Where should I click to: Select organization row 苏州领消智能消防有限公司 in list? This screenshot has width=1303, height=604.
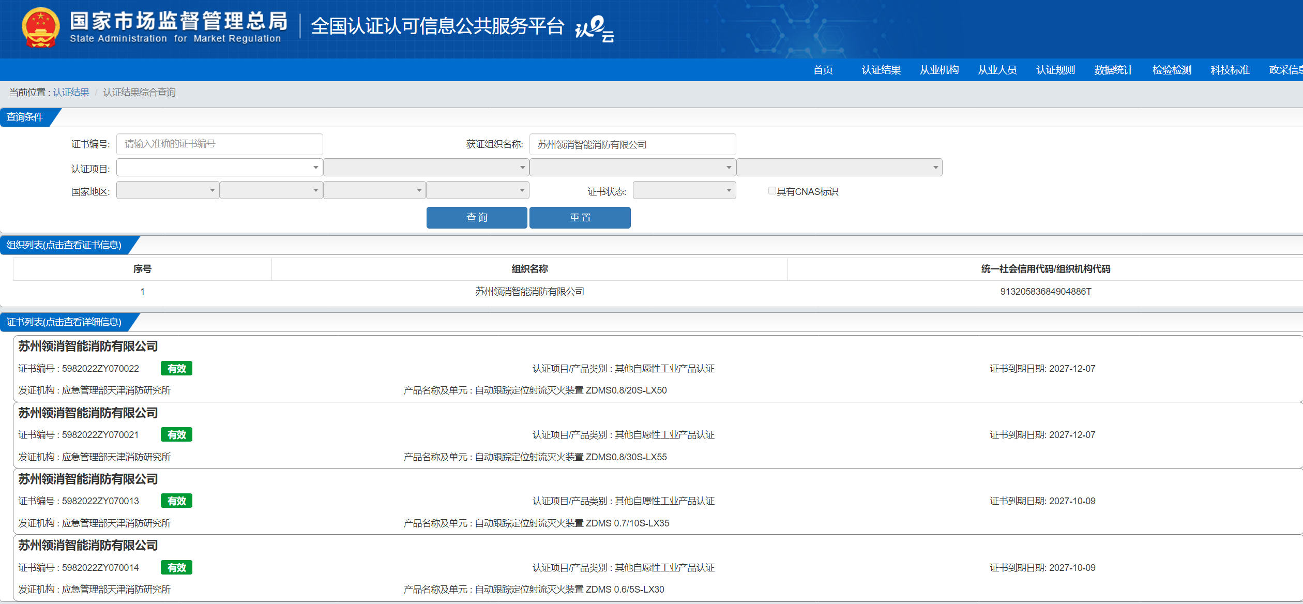pos(658,292)
